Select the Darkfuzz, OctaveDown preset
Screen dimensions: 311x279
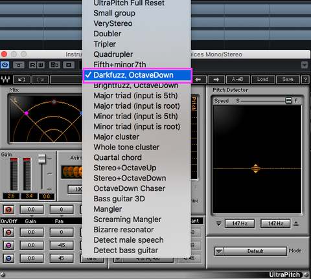pyautogui.click(x=137, y=75)
